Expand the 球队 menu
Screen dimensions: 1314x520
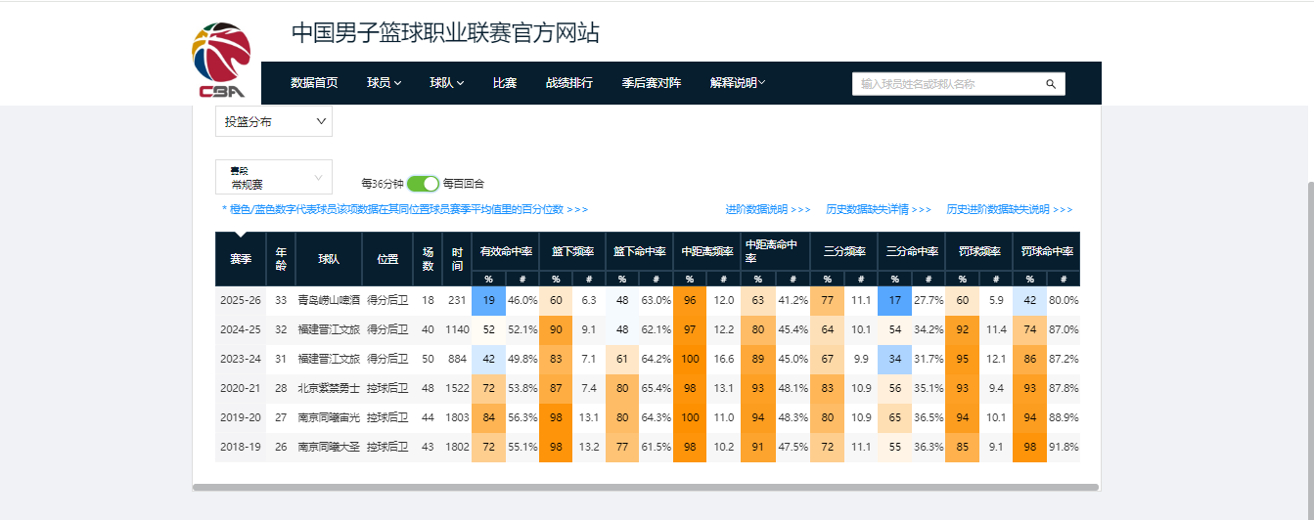tap(447, 83)
